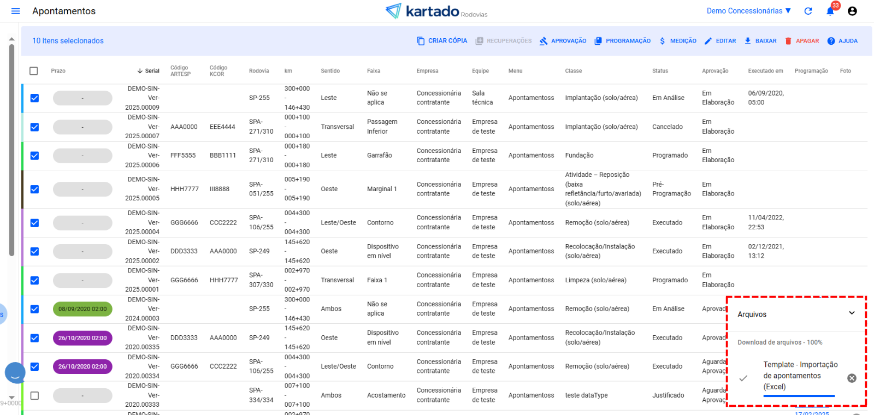Viewport: 874px width, 415px height.
Task: Click the Programação toolbar action
Action: point(623,41)
